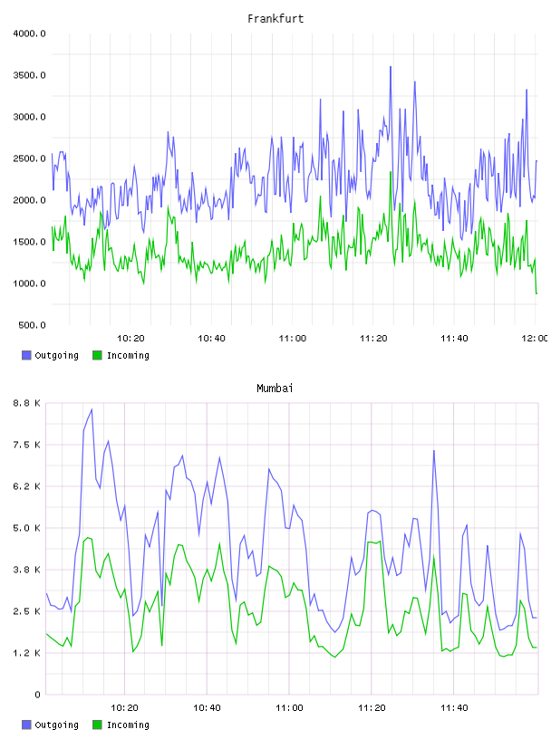Click the 2000.0 y-axis label in Frankfurt chart
551x739 pixels.
[29, 200]
